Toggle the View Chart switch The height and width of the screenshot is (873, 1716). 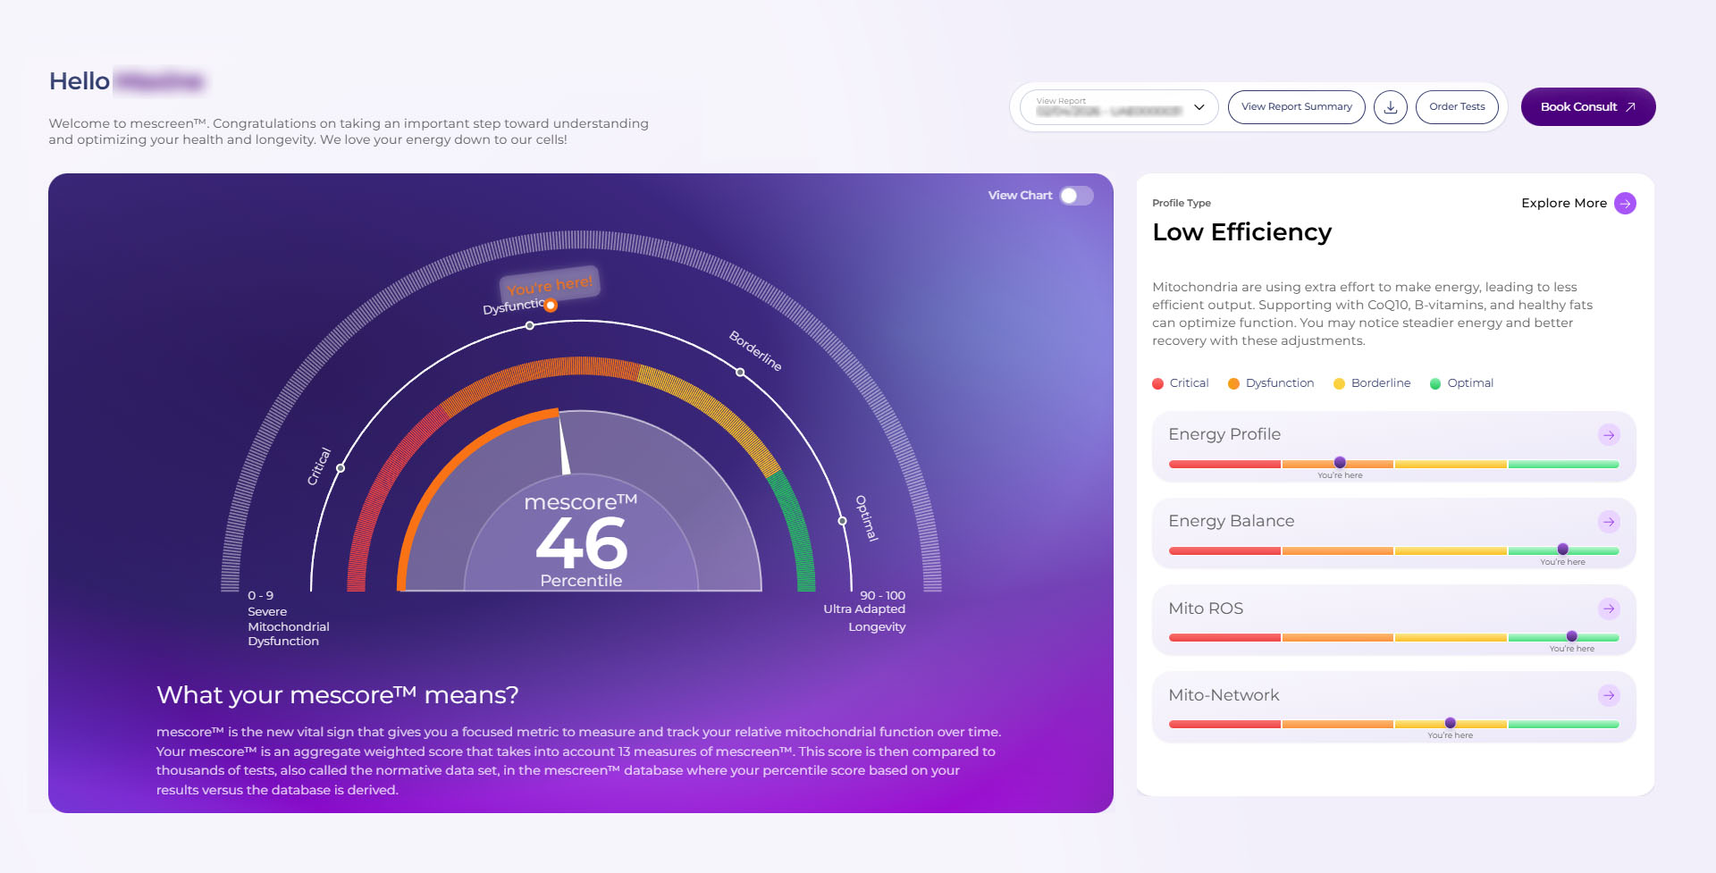pos(1076,196)
